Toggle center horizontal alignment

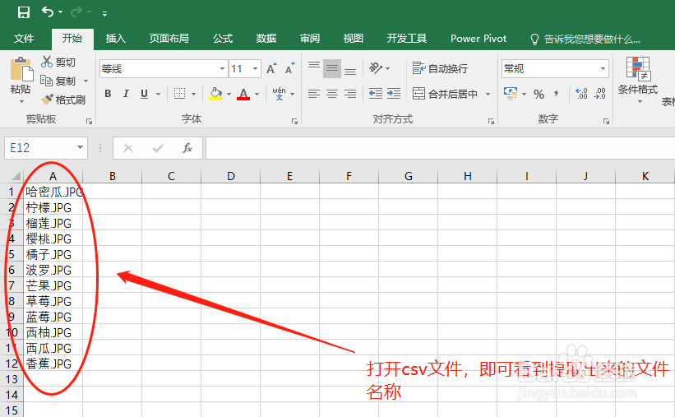pos(332,94)
